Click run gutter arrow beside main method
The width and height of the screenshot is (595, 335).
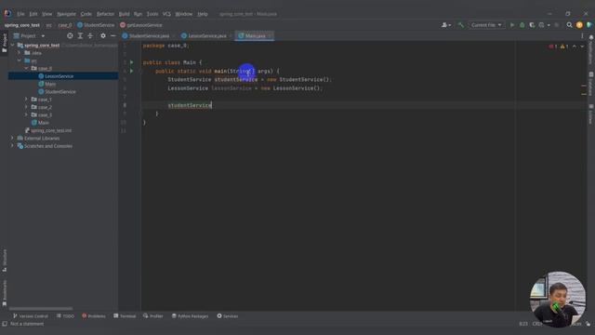point(132,71)
